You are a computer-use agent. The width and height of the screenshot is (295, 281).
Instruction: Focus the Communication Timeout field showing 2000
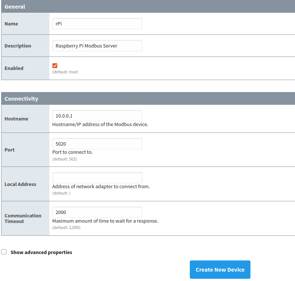(97, 212)
